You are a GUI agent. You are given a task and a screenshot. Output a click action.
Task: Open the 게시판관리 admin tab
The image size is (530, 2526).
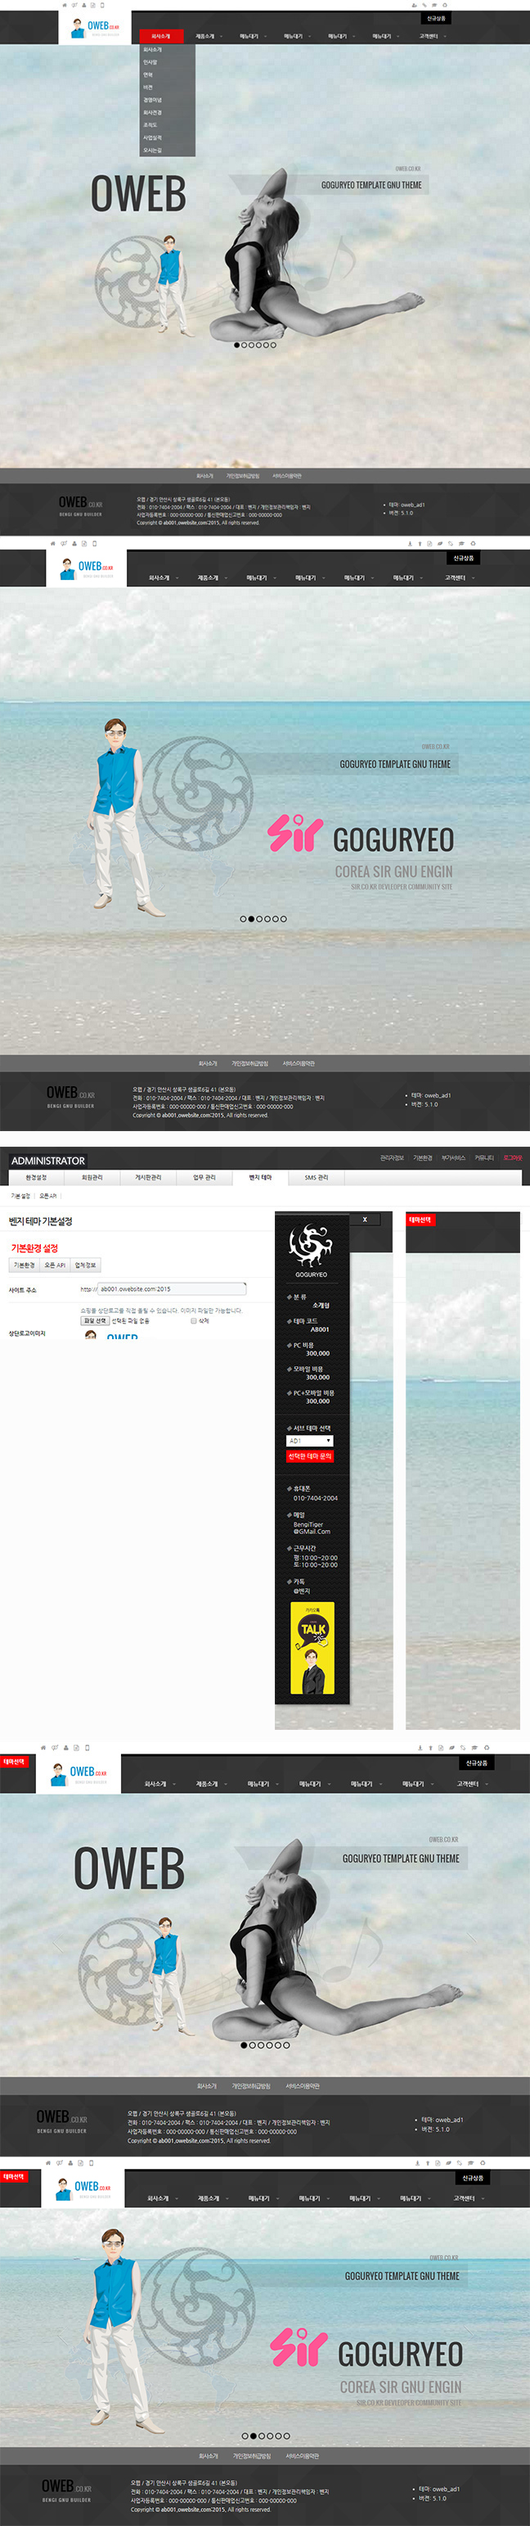click(148, 1177)
